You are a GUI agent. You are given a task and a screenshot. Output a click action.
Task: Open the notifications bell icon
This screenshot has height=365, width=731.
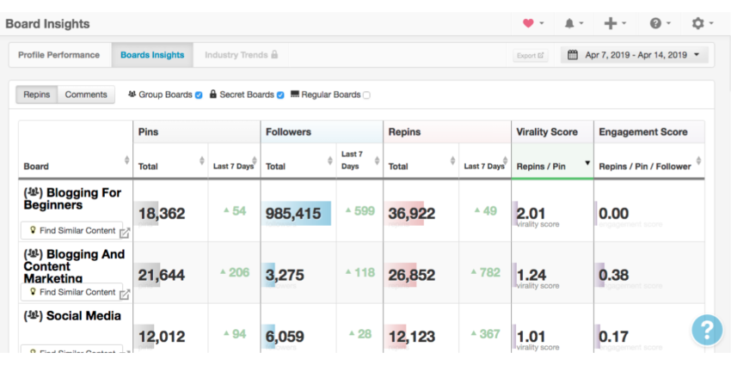[569, 23]
